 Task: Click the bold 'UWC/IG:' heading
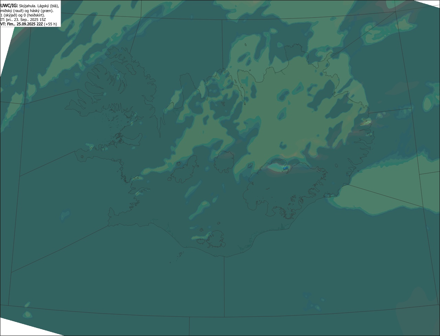tap(9, 5)
